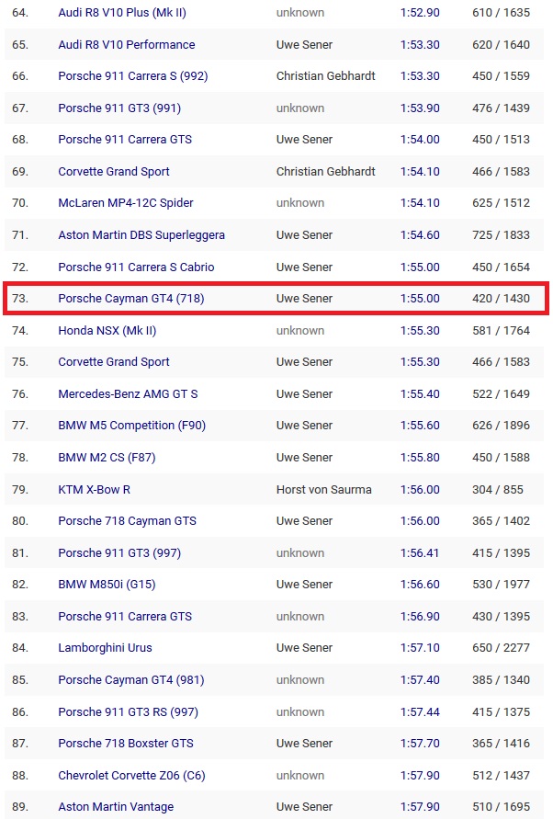
Task: Select BMW M5 Competition (F90) link
Action: click(129, 426)
